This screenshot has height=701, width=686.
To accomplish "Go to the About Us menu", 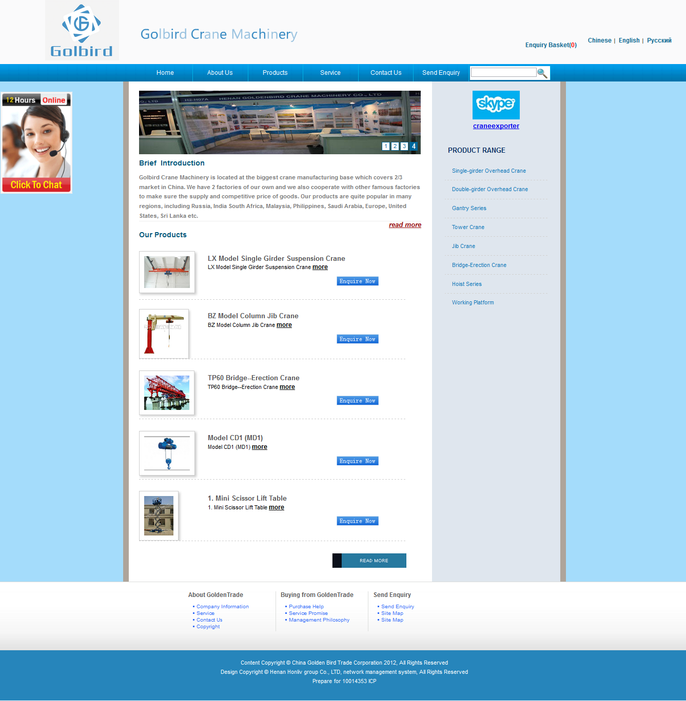I will [220, 73].
